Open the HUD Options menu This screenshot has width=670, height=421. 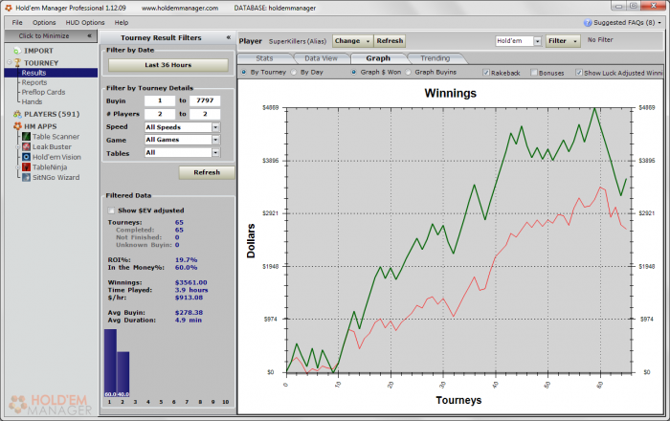click(x=85, y=23)
